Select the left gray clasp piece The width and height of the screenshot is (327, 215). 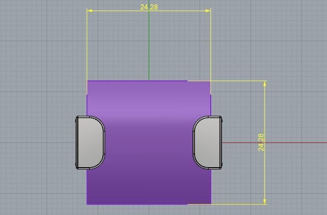point(90,143)
